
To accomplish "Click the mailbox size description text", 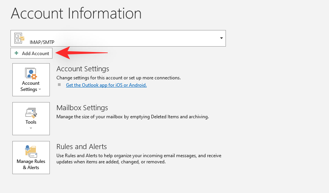I will (132, 116).
